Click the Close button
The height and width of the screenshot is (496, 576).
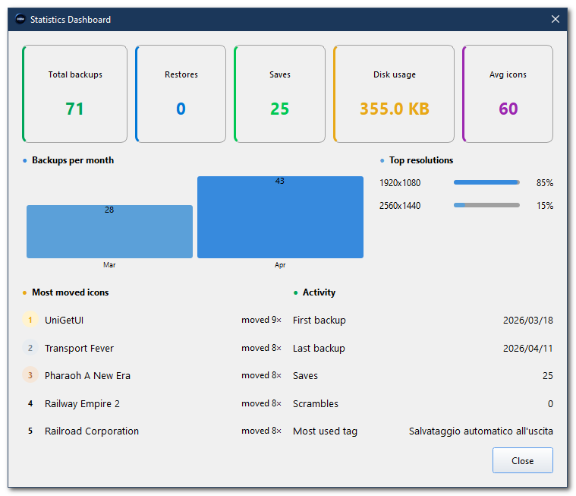pos(522,460)
